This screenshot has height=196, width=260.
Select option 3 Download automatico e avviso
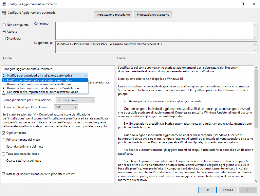37,84
